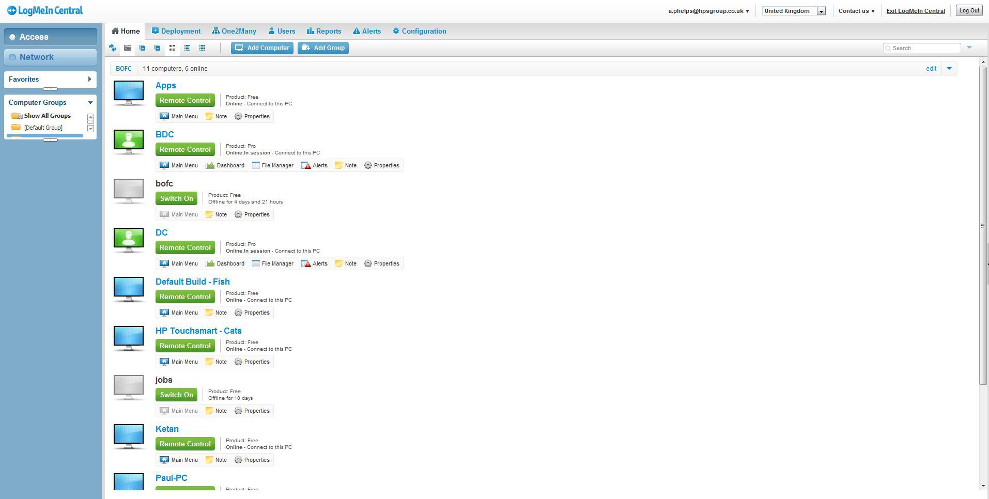Open Note for bofc computer
Viewport: 989px width, 499px height.
(x=216, y=214)
